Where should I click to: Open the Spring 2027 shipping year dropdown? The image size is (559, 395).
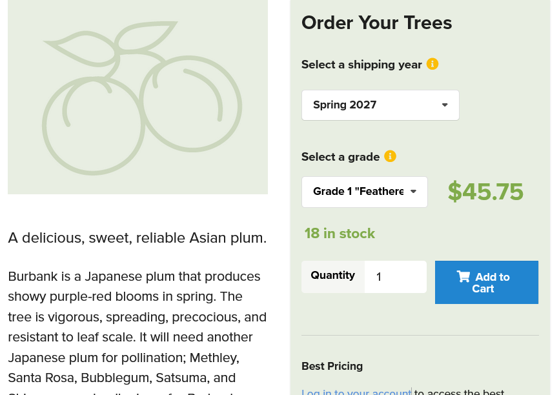[380, 105]
